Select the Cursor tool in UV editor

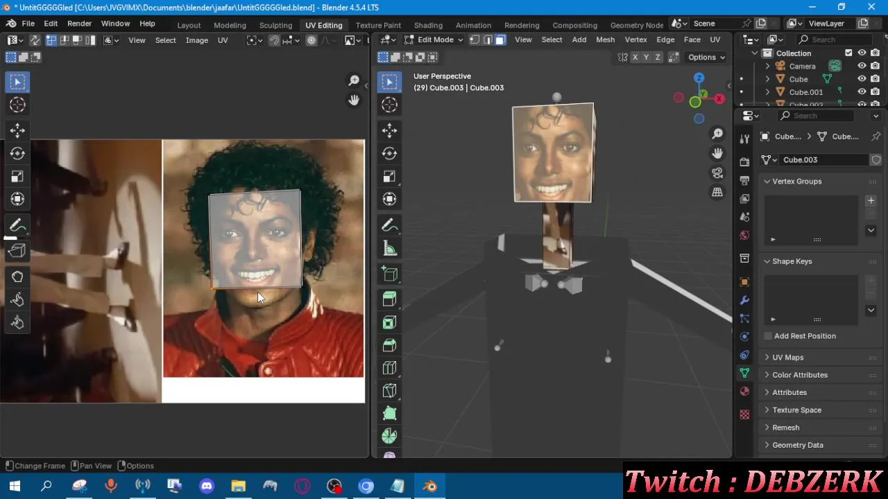17,105
